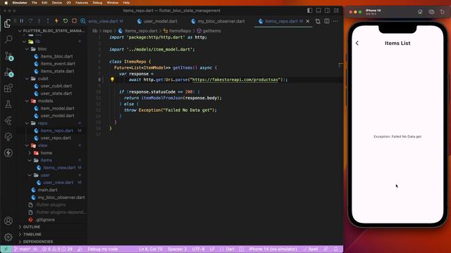The image size is (451, 253).
Task: Rotate the simulator device icon
Action: click(x=442, y=12)
